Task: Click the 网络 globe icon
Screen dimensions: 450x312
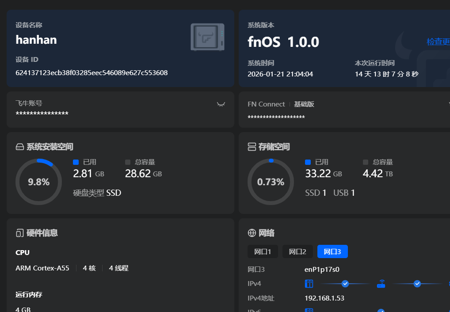Action: [252, 233]
